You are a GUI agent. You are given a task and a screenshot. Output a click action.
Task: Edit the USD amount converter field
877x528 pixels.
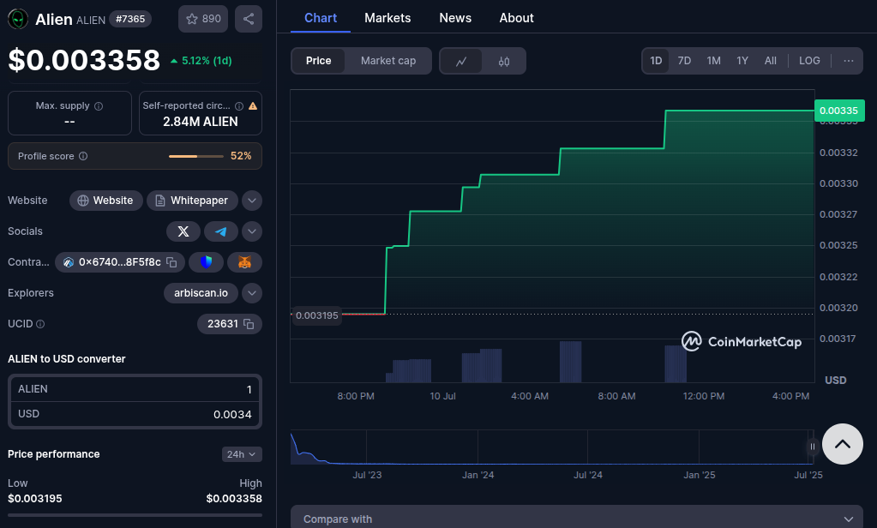(x=135, y=415)
